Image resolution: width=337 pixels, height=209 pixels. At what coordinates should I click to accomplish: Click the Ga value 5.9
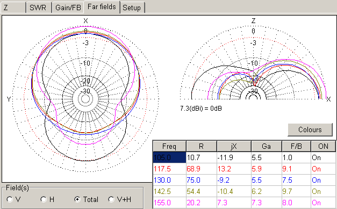(x=267, y=169)
